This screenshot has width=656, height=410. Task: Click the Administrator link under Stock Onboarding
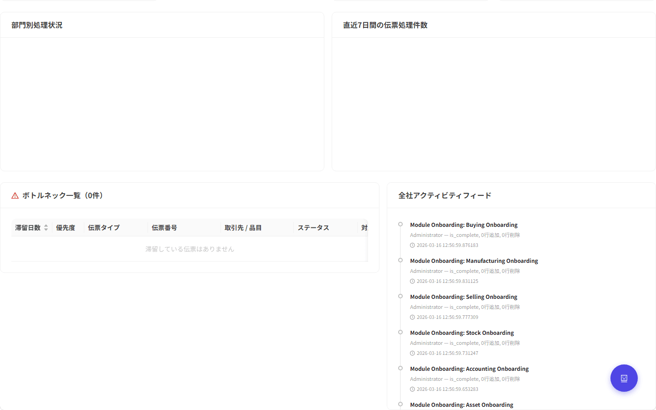425,343
